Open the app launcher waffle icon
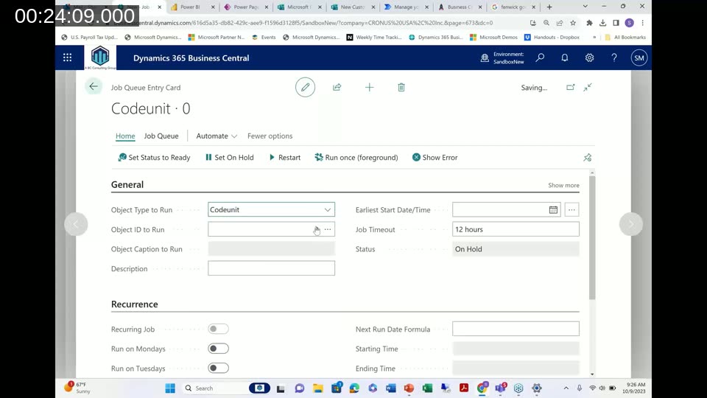 click(x=67, y=57)
